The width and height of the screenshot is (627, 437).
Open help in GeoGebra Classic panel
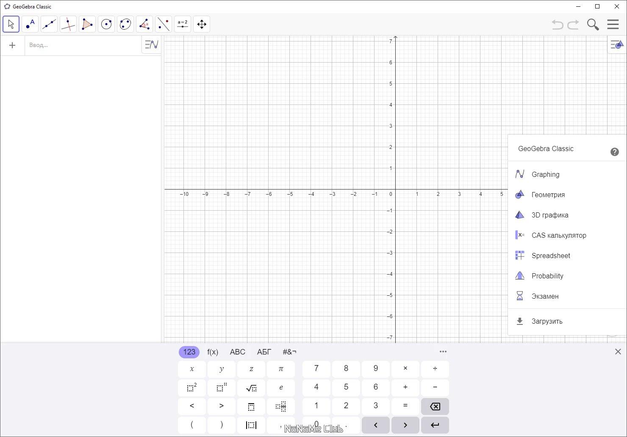615,152
